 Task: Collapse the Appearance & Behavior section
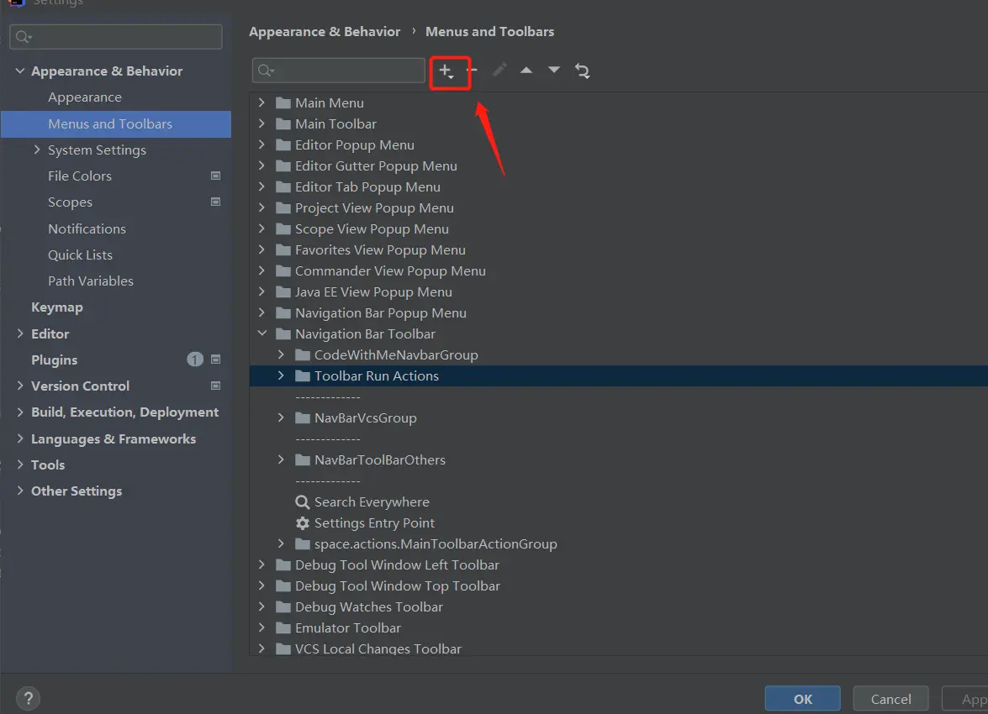(20, 71)
